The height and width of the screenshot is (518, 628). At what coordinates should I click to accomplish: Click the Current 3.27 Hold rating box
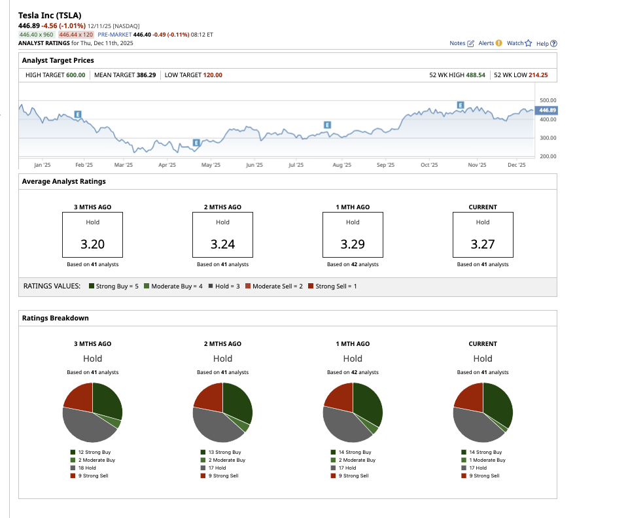click(483, 235)
